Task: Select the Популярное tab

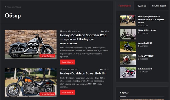Action: 125,6
